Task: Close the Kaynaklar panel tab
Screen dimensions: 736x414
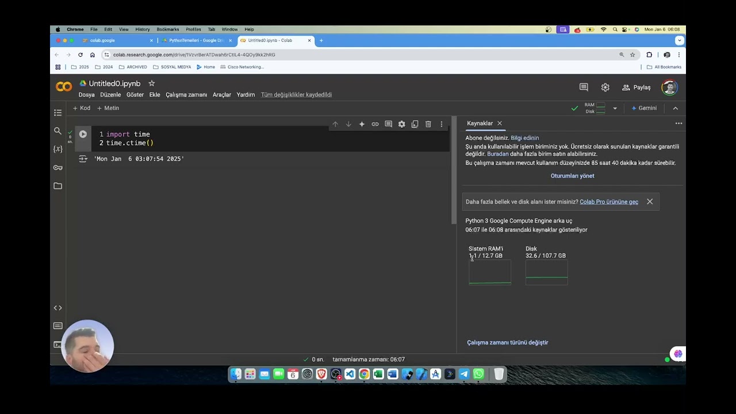Action: click(500, 124)
